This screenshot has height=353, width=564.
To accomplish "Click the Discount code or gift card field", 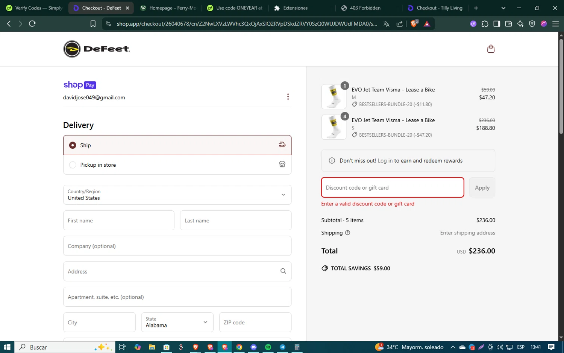I will 393,187.
